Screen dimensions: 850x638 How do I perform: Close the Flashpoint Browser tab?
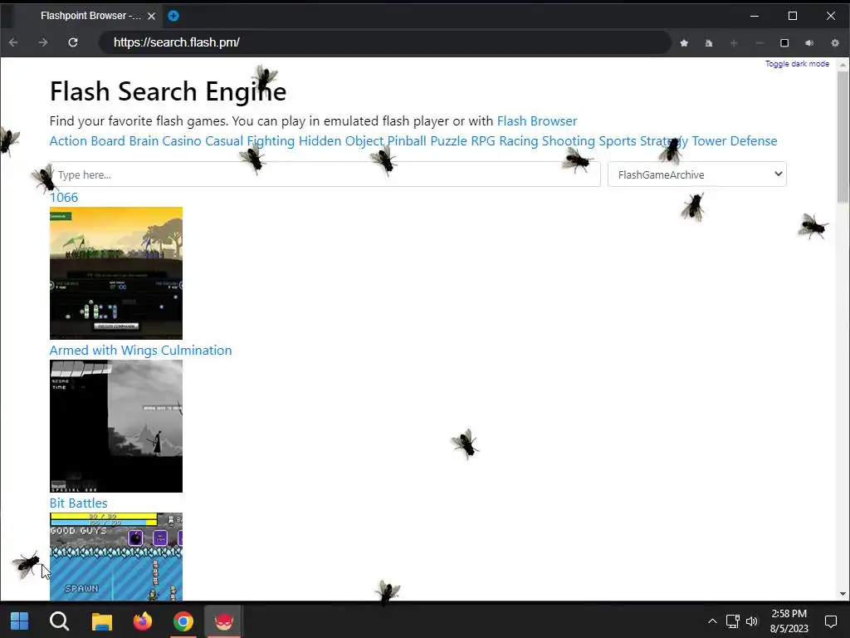(151, 17)
